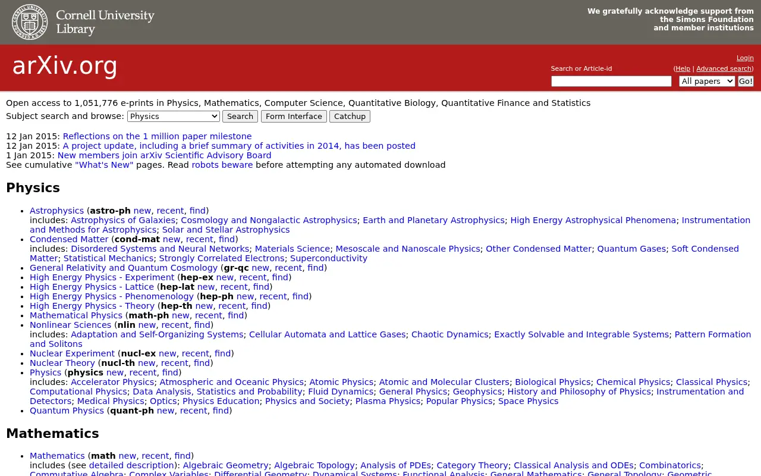Open the Form Interface button
761x476 pixels.
point(294,117)
